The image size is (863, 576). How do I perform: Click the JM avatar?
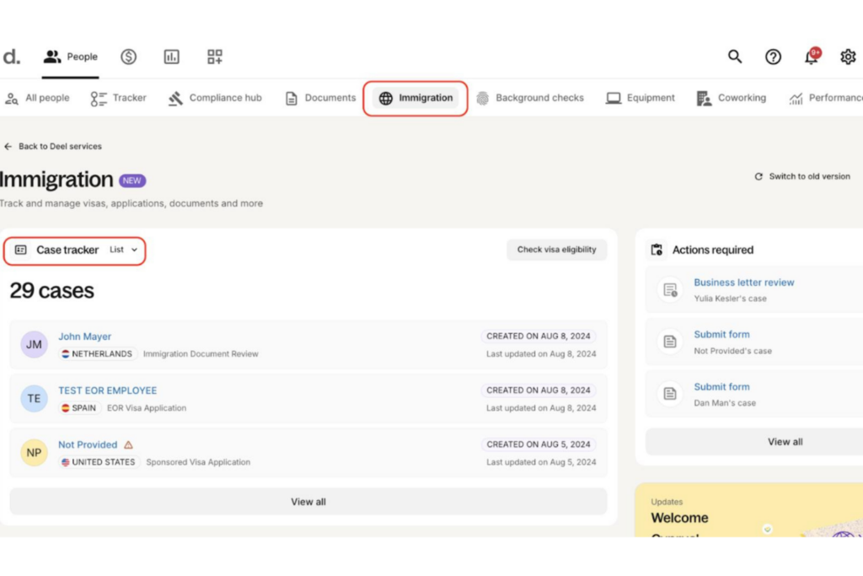point(34,344)
